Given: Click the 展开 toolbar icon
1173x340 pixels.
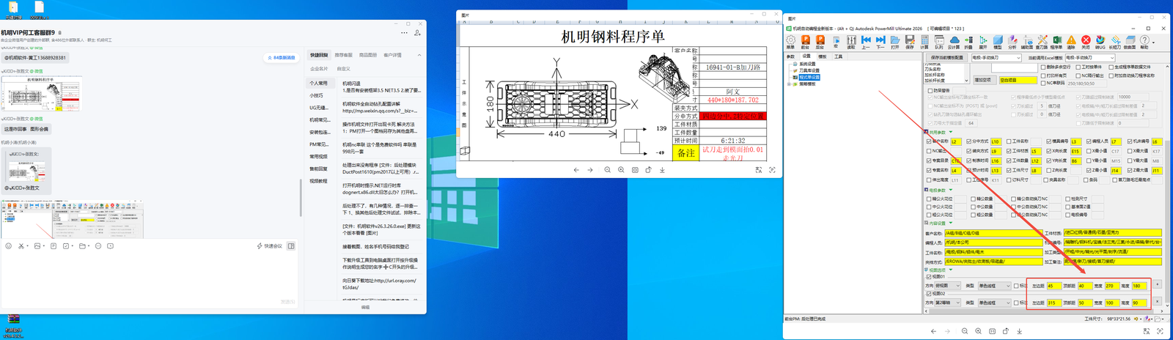Looking at the screenshot, I should pos(983,41).
